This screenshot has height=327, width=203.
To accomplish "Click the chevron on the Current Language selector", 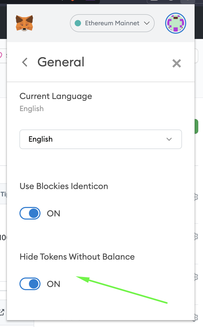I will pyautogui.click(x=169, y=139).
